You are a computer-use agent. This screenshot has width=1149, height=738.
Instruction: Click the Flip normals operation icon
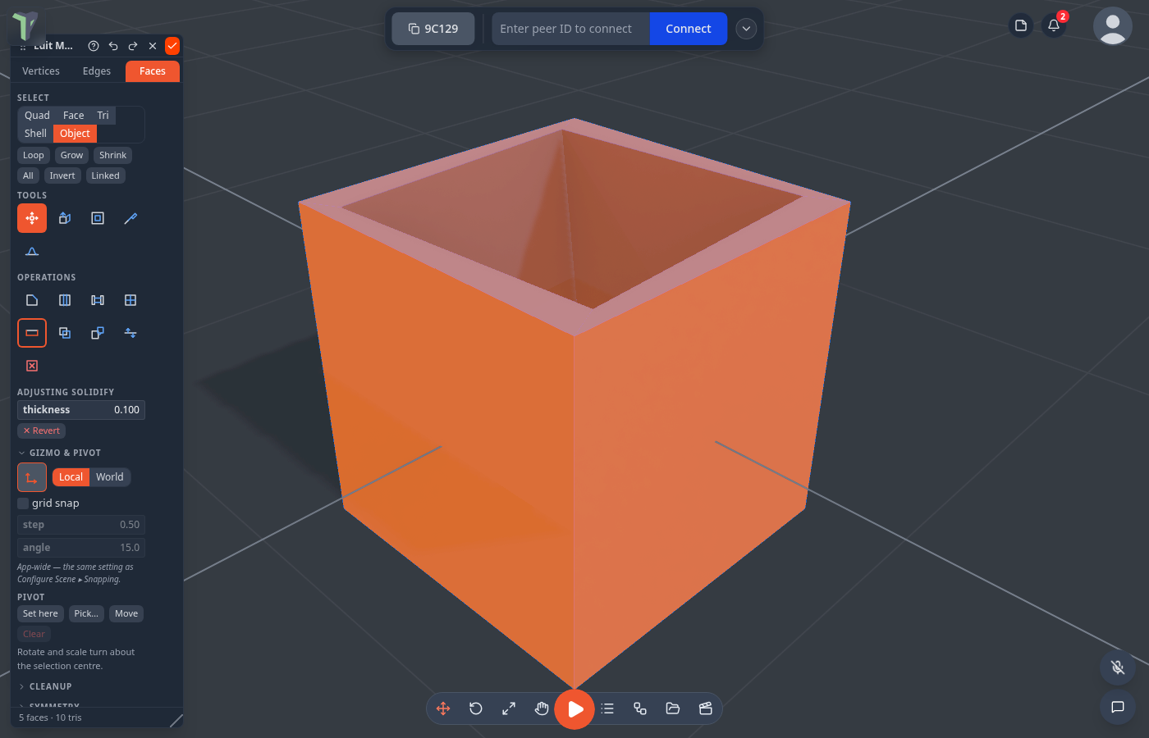pos(130,333)
